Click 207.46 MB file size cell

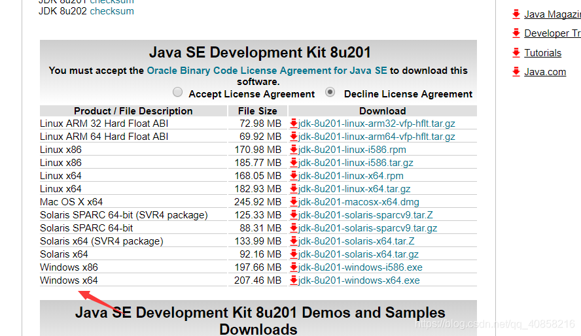pos(258,280)
